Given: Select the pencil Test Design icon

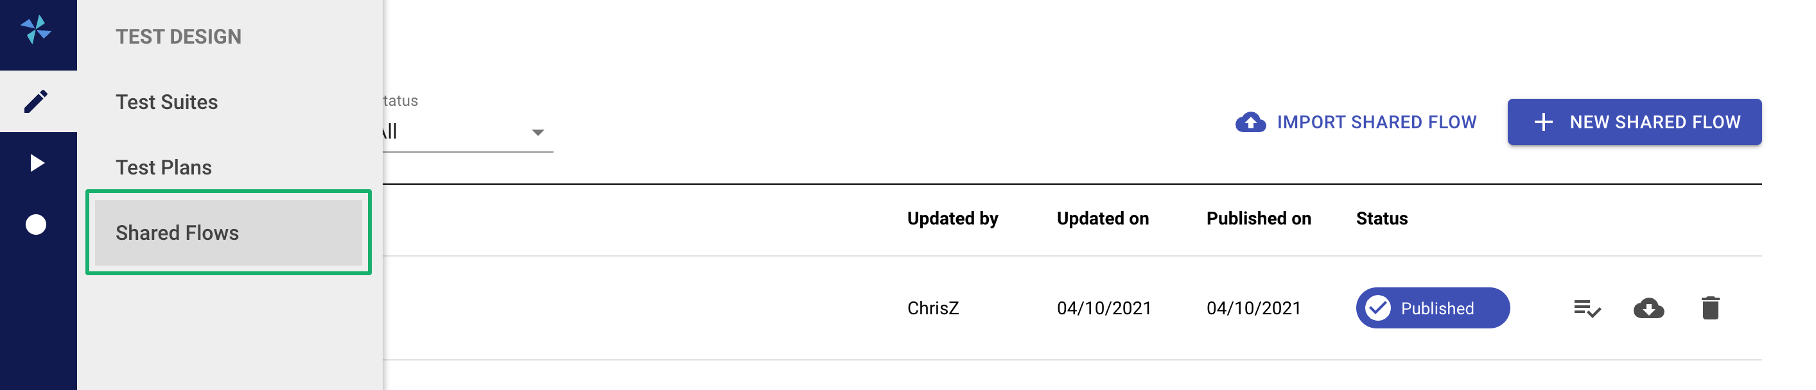Looking at the screenshot, I should (36, 101).
